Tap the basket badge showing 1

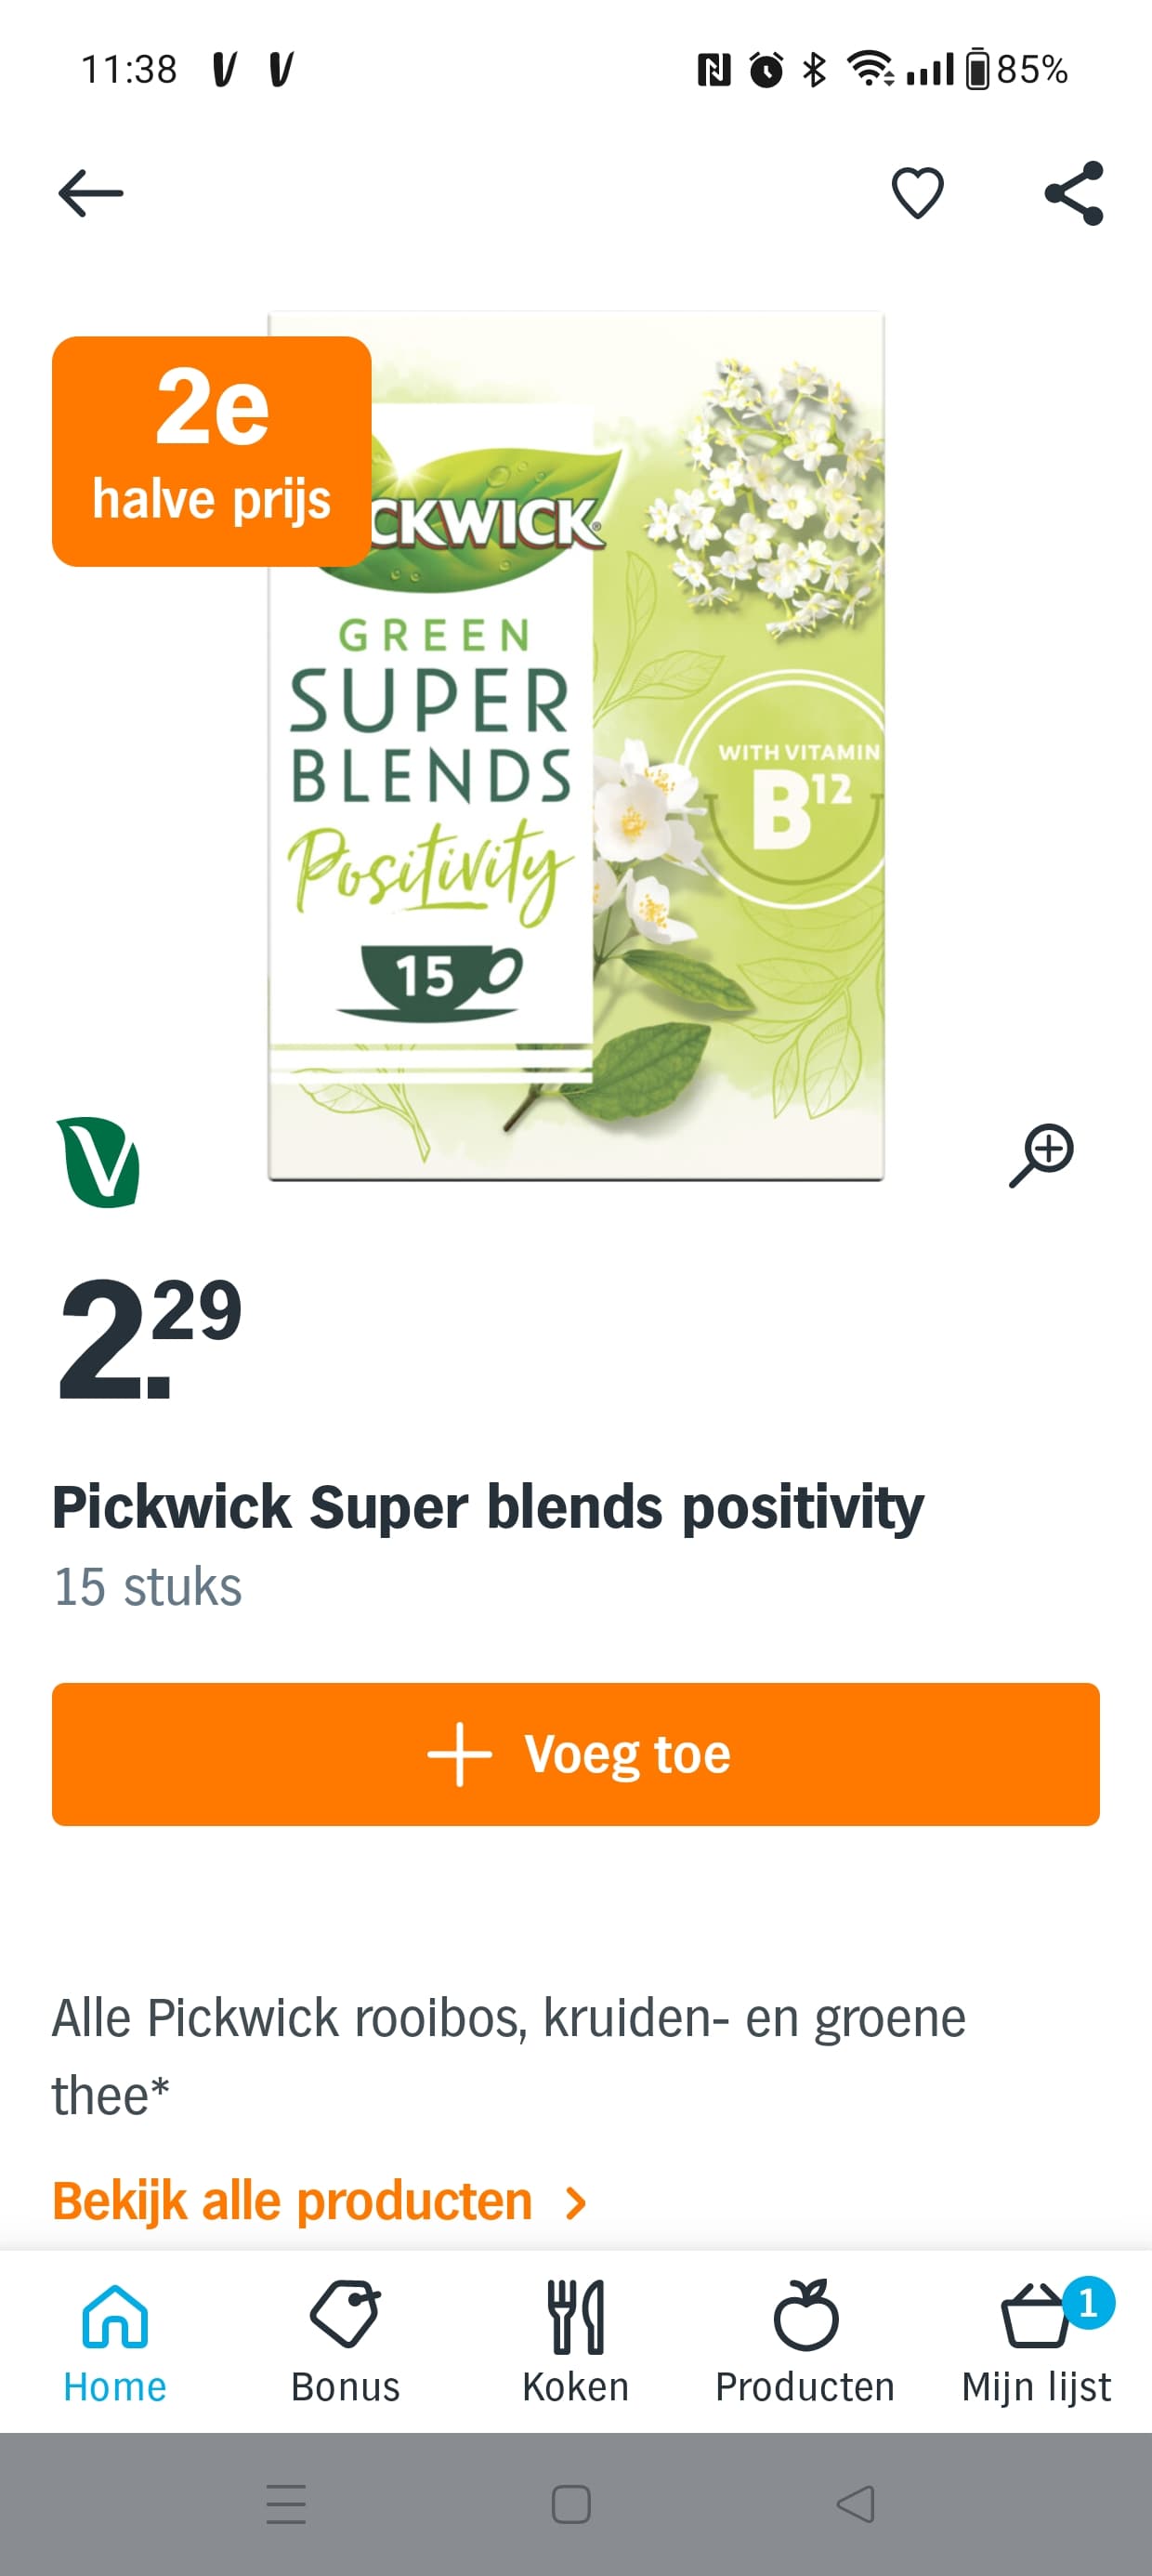click(x=1088, y=2303)
